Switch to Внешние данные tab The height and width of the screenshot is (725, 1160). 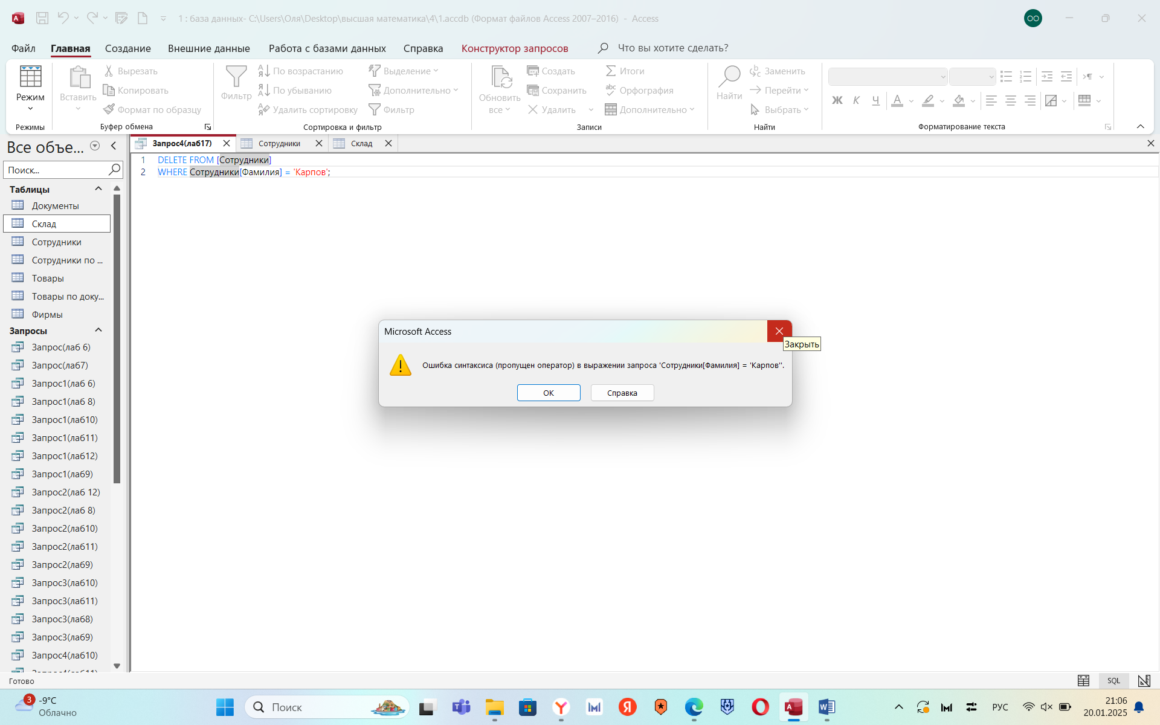(209, 48)
